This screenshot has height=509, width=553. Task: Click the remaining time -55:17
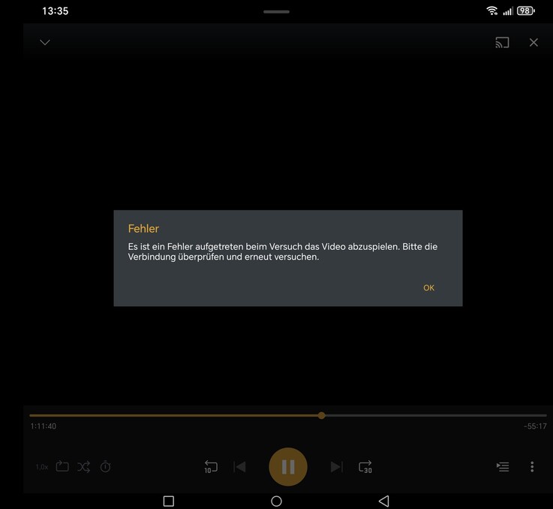click(x=535, y=426)
